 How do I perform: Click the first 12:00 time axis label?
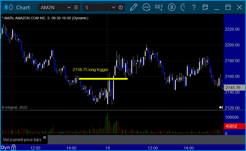(x=35, y=148)
